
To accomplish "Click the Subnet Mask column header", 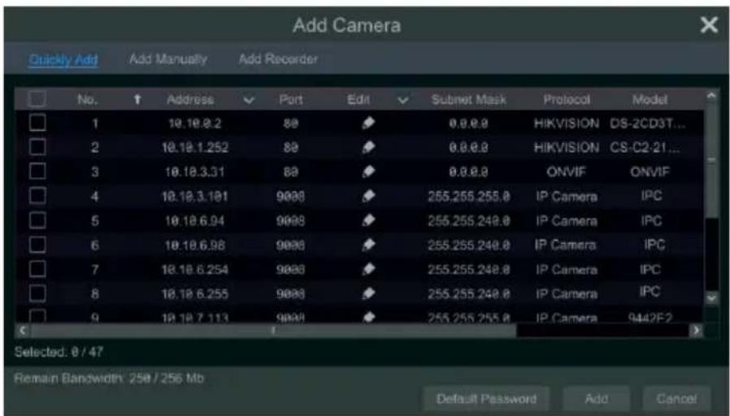I will click(x=468, y=100).
